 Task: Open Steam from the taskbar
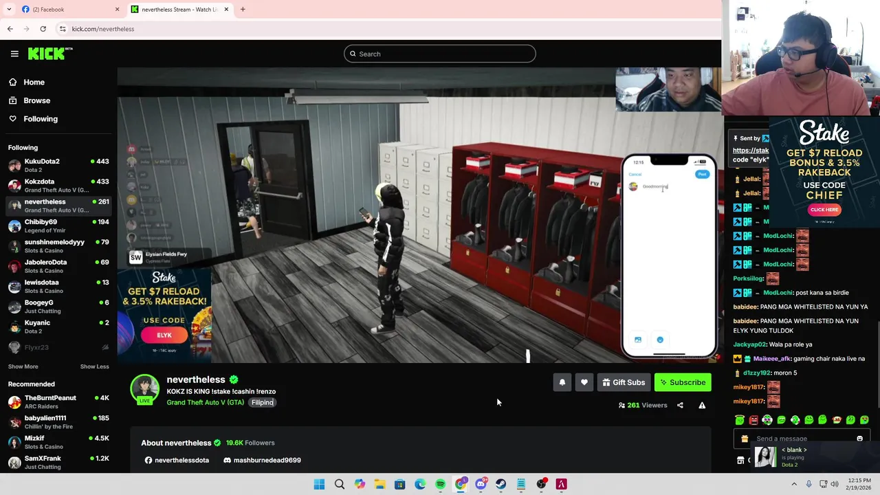(501, 484)
